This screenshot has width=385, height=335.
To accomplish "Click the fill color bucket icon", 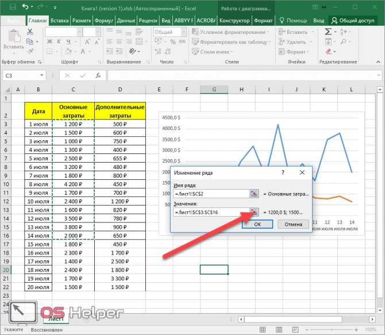I will tap(68, 52).
